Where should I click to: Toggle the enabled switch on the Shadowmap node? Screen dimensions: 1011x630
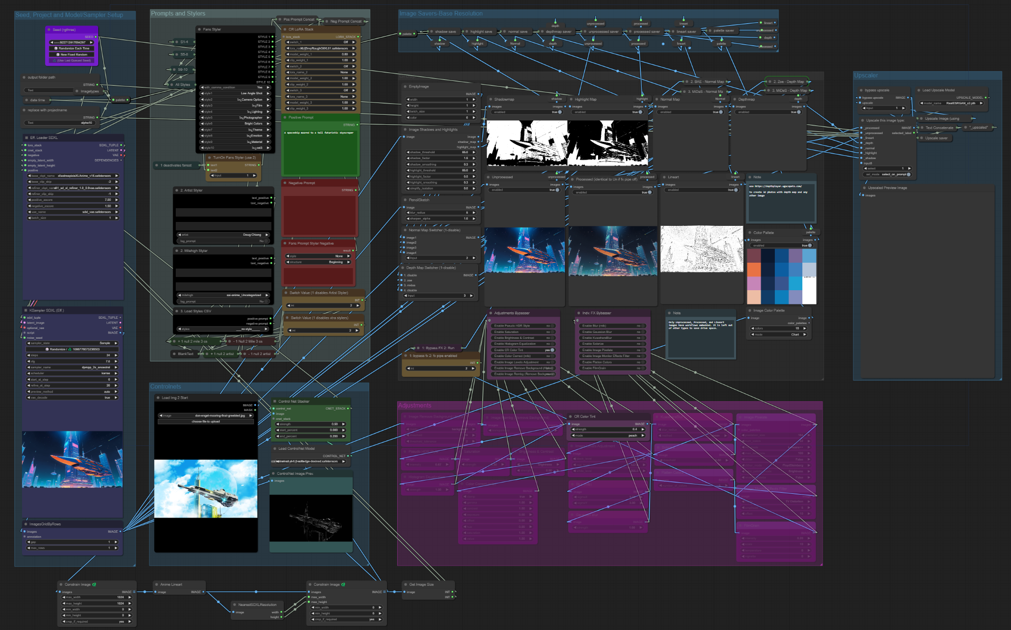560,112
